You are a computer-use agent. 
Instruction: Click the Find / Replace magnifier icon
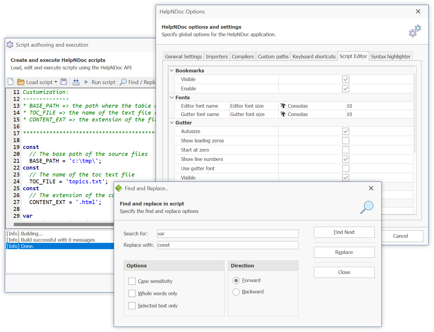(x=123, y=82)
